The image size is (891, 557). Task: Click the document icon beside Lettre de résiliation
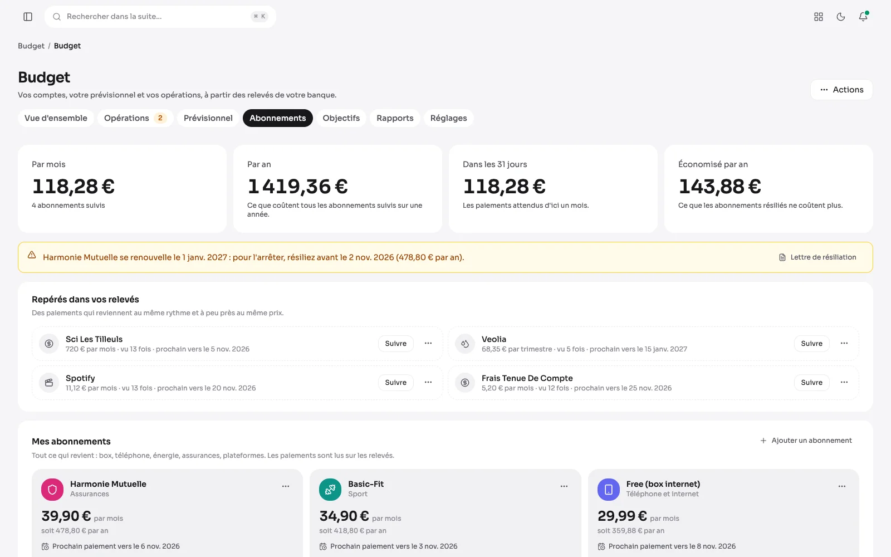pos(782,257)
